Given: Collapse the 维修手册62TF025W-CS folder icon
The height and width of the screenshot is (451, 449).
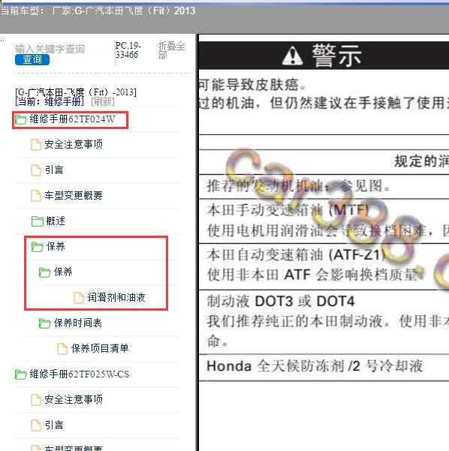Looking at the screenshot, I should tap(21, 374).
